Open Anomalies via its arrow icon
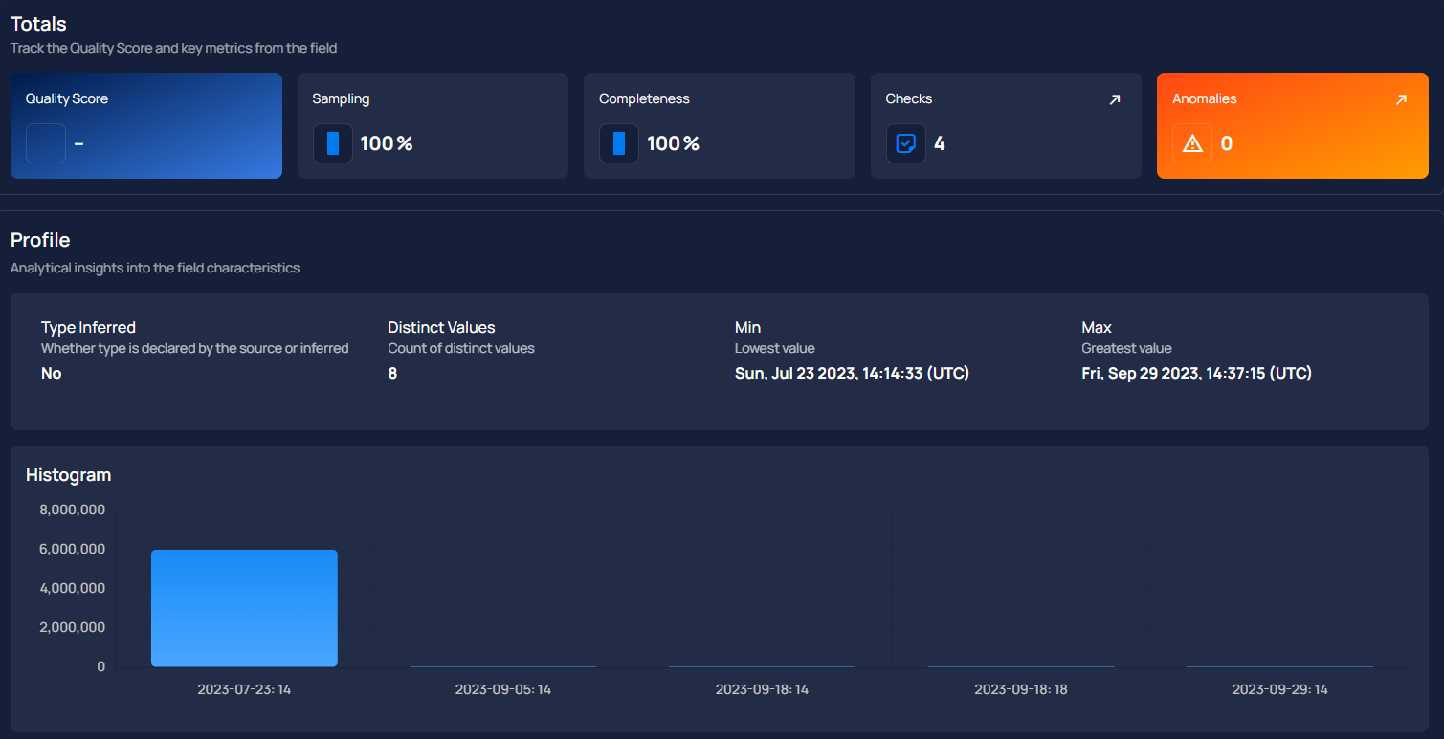 tap(1401, 99)
